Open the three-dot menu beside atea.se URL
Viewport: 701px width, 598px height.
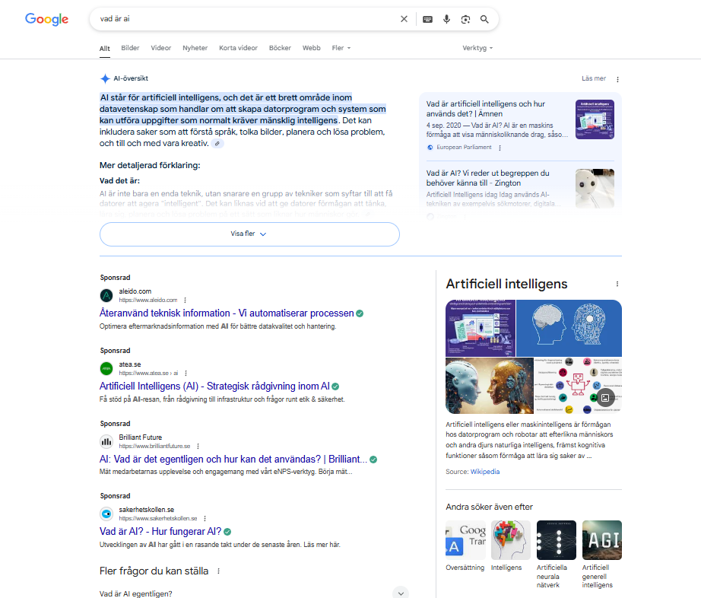(x=186, y=373)
